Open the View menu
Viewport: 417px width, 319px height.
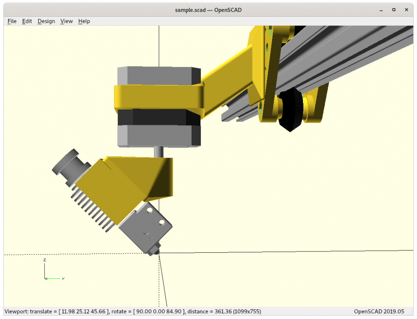[x=66, y=21]
